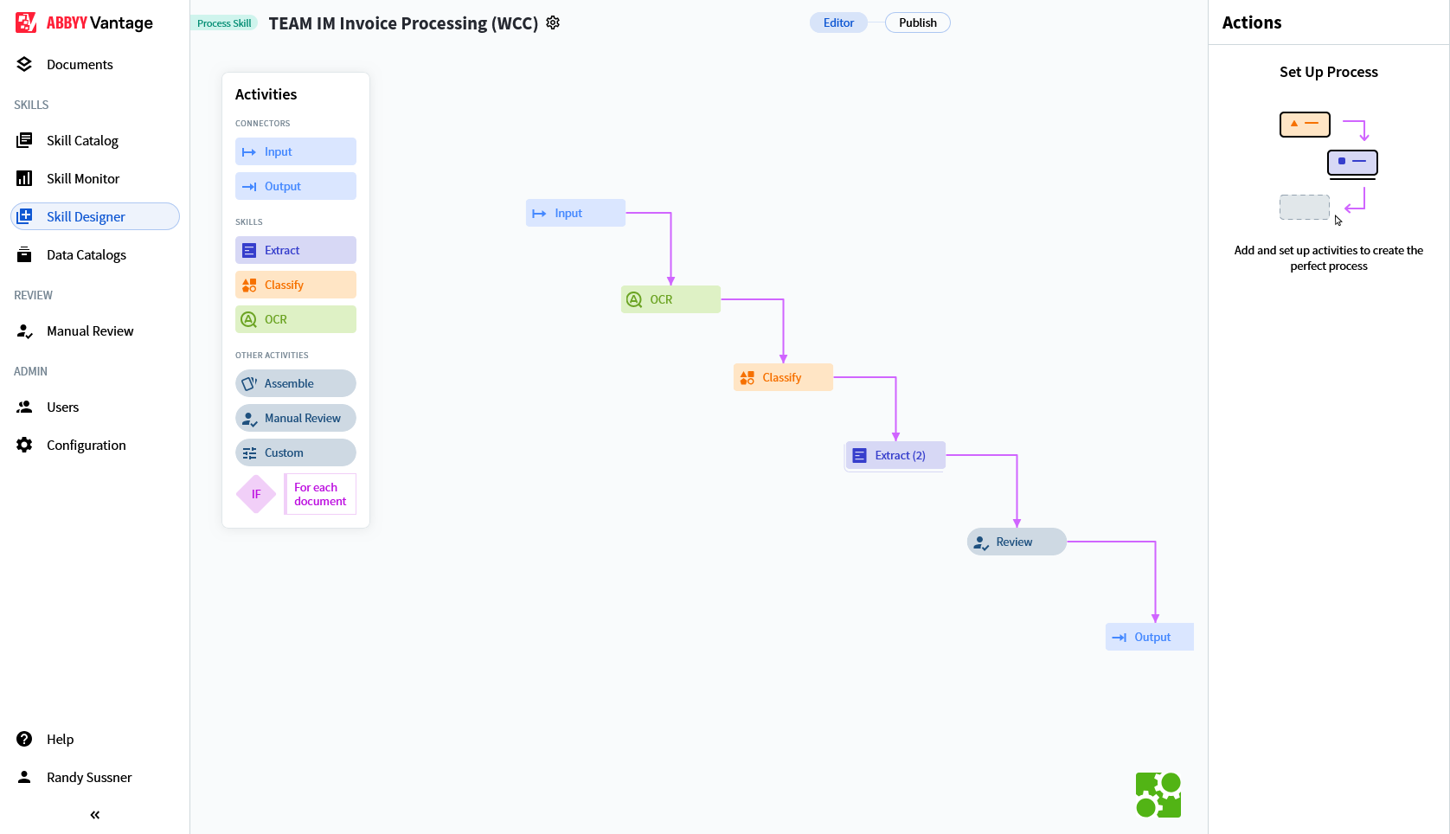This screenshot has width=1450, height=834.
Task: Click Help at the bottom of the sidebar
Action: 58,739
